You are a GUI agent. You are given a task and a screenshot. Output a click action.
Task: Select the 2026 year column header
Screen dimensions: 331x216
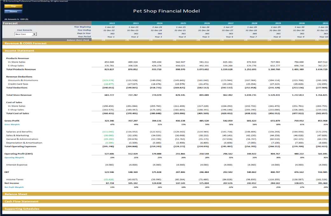coord(207,23)
